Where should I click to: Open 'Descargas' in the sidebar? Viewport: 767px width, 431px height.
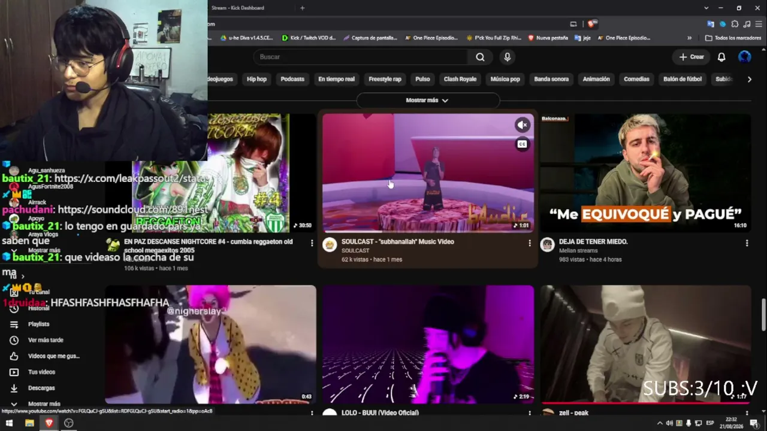[41, 388]
